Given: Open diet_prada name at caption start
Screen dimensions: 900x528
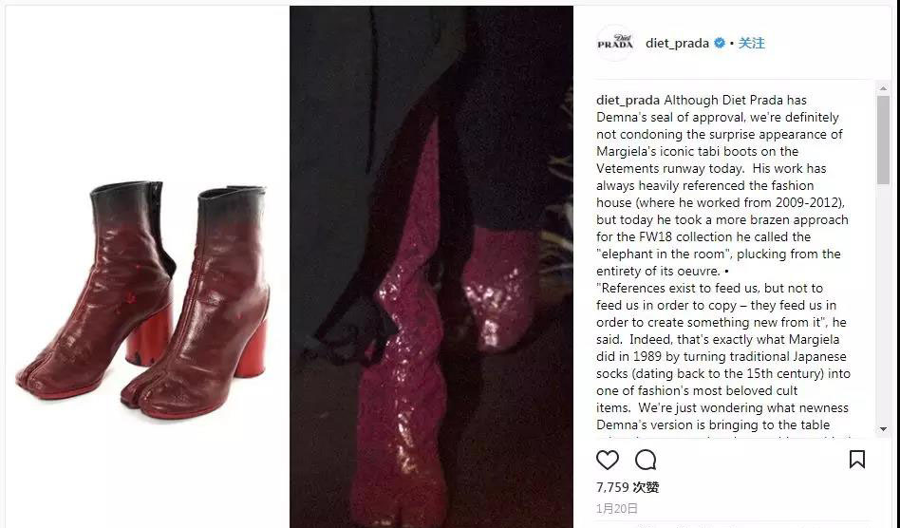Looking at the screenshot, I should (x=628, y=100).
